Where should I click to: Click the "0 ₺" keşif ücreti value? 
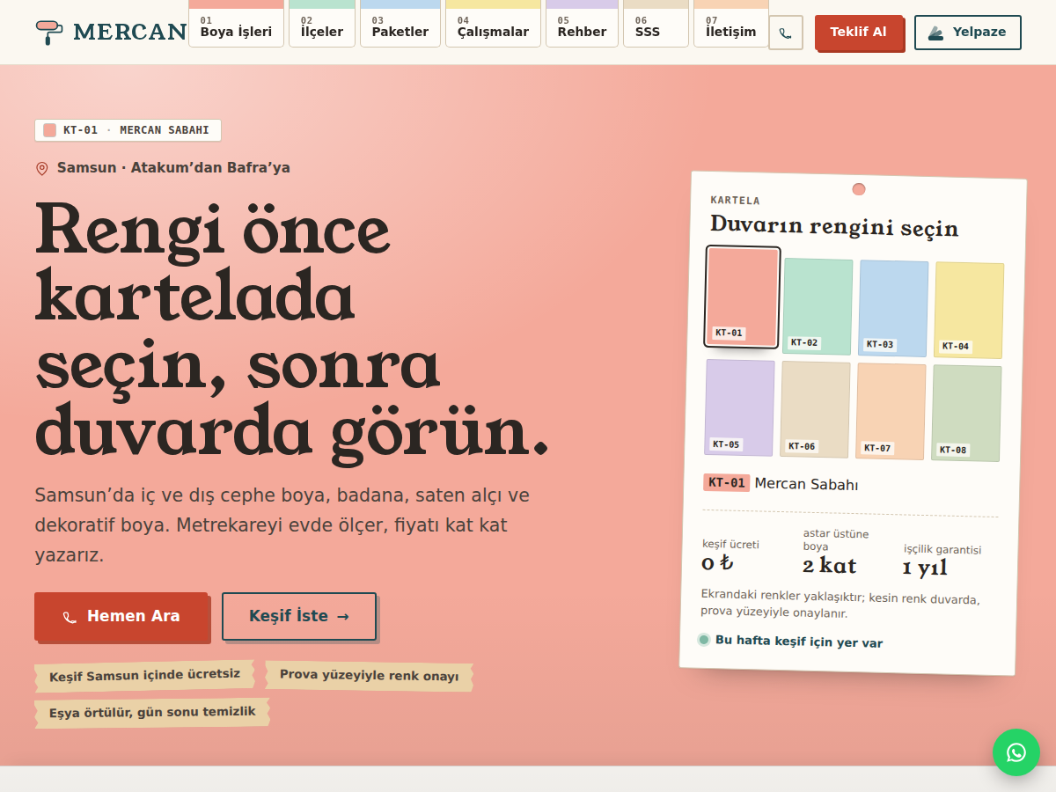coord(717,562)
